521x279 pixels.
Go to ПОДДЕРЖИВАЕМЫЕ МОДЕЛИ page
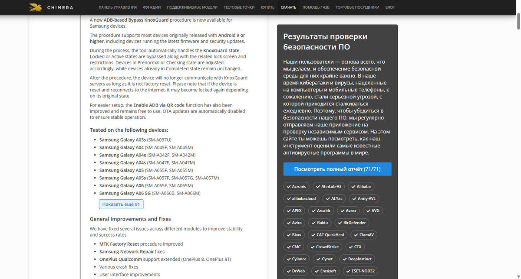click(x=192, y=7)
